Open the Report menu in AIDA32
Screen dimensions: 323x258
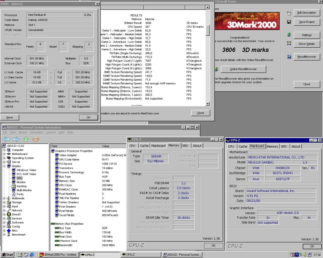23,132
